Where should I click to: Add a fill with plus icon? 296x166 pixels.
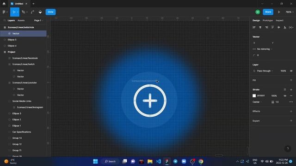click(291, 80)
